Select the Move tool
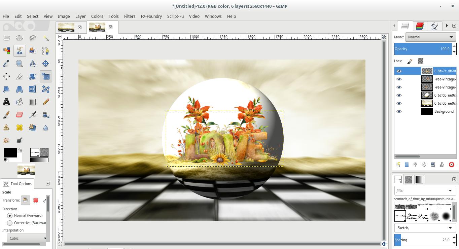This screenshot has height=249, width=459. click(46, 64)
